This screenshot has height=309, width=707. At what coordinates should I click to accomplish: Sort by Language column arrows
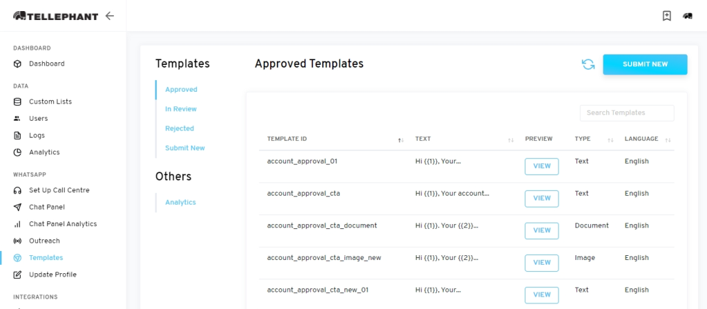tap(668, 140)
